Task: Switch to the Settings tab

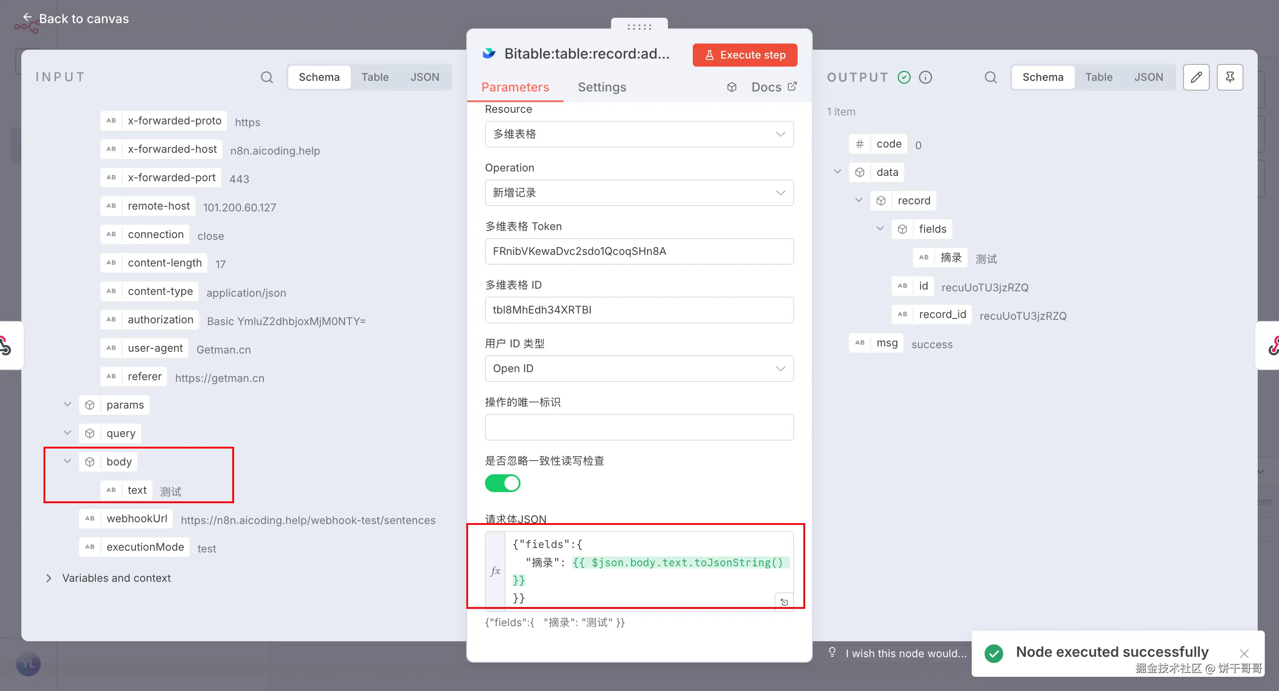Action: (x=602, y=87)
